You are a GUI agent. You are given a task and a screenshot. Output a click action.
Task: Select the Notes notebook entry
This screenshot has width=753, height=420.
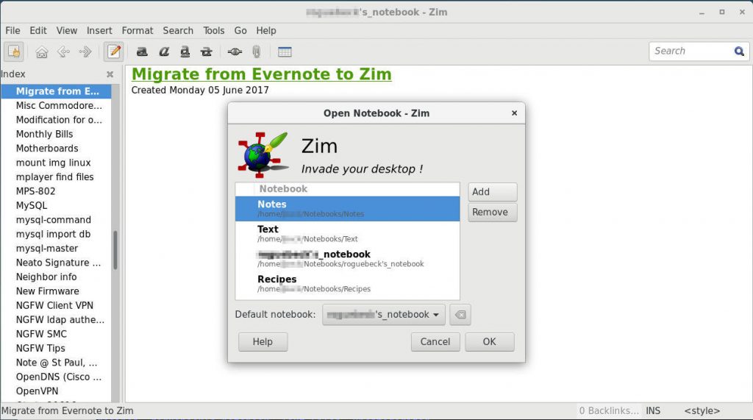347,209
